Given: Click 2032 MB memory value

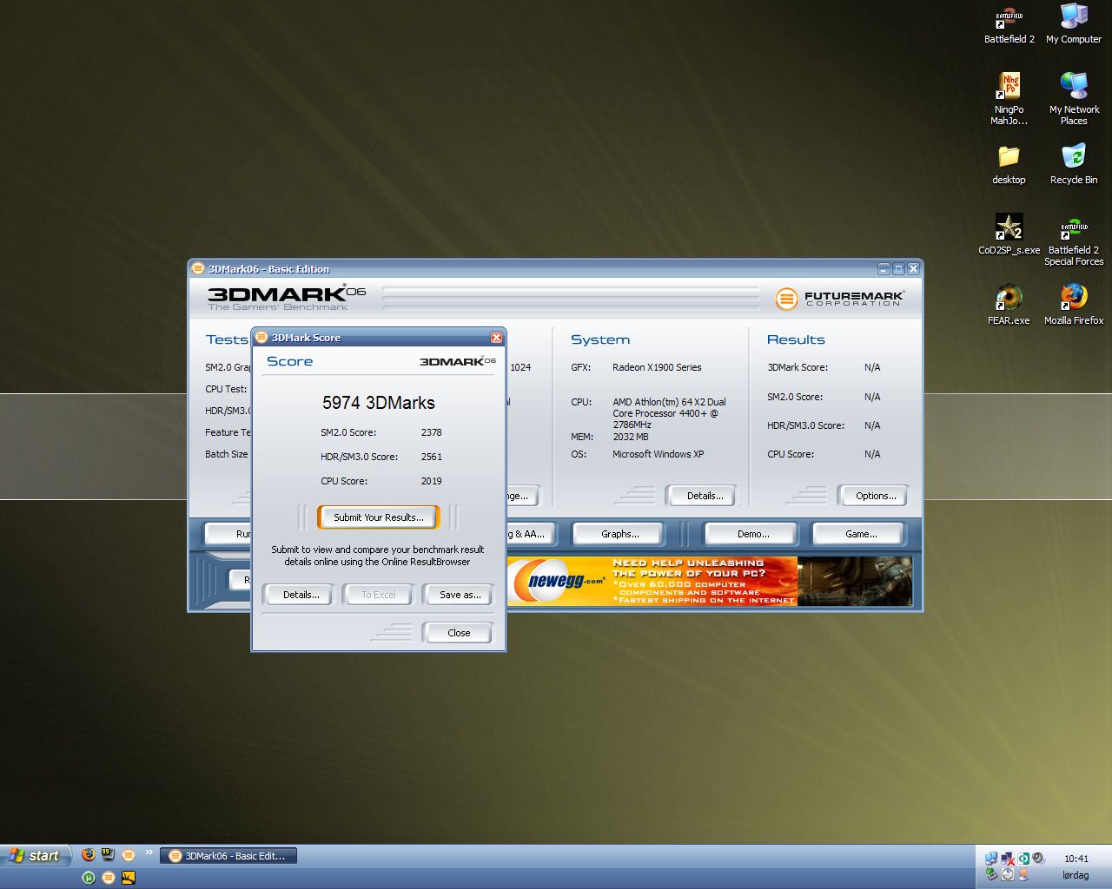Looking at the screenshot, I should (630, 437).
